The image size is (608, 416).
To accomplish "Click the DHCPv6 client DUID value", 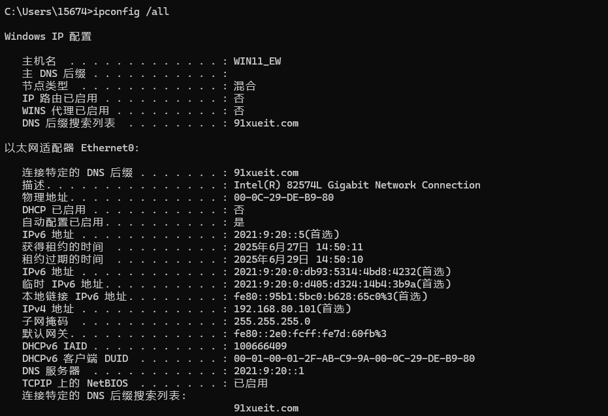I will (x=355, y=359).
